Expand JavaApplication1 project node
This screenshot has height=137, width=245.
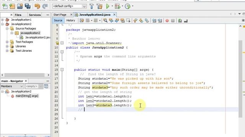(3, 19)
